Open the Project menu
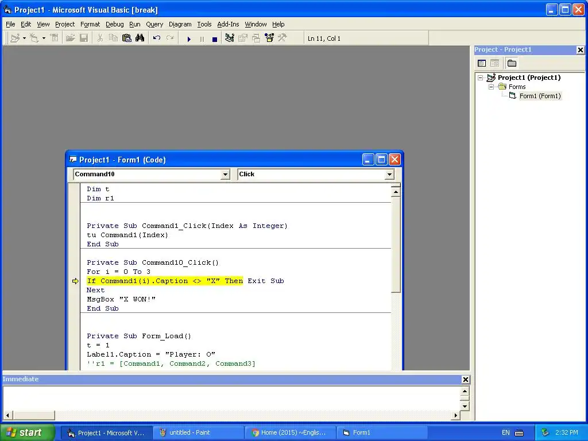588x441 pixels. tap(65, 24)
